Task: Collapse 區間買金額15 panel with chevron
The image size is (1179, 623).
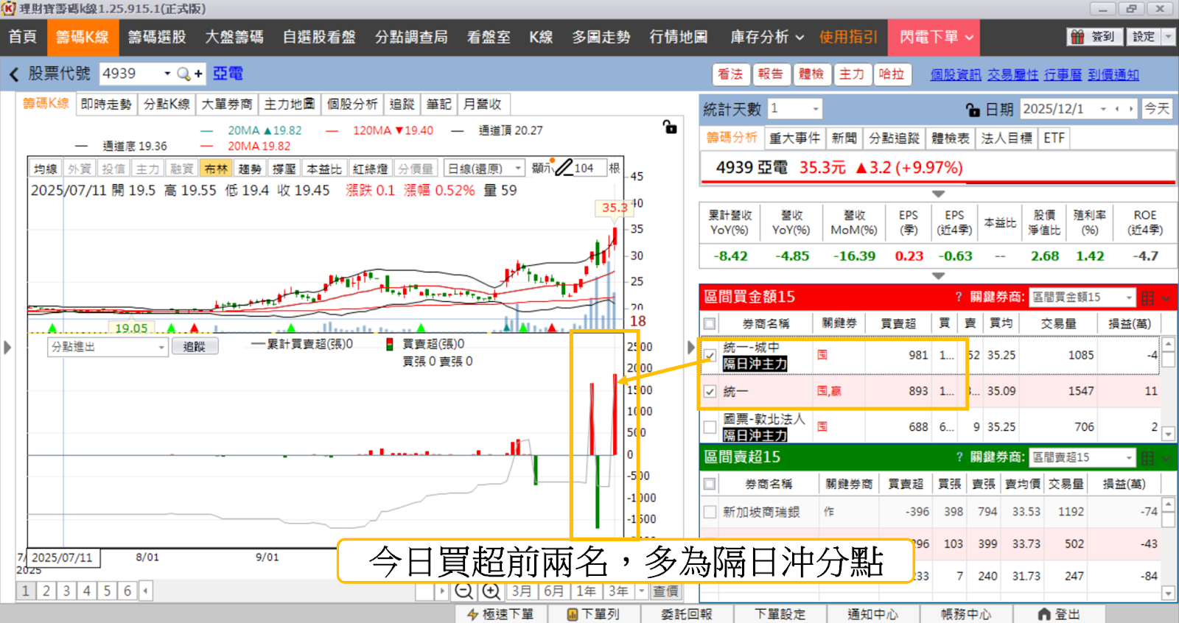Action: coord(1166,298)
